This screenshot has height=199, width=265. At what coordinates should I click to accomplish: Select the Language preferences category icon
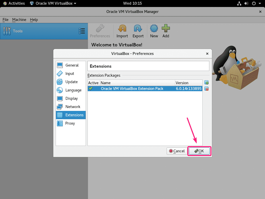click(60, 90)
